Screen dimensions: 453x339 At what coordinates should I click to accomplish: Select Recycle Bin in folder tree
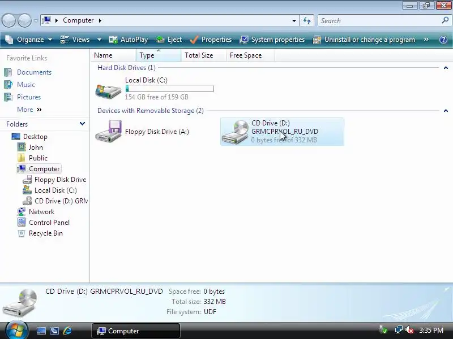(x=46, y=233)
